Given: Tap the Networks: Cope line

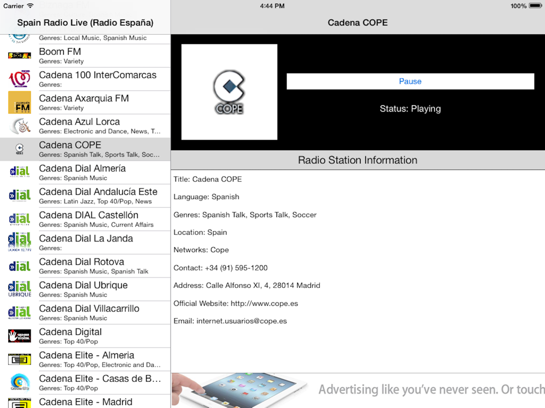Looking at the screenshot, I should [x=201, y=250].
